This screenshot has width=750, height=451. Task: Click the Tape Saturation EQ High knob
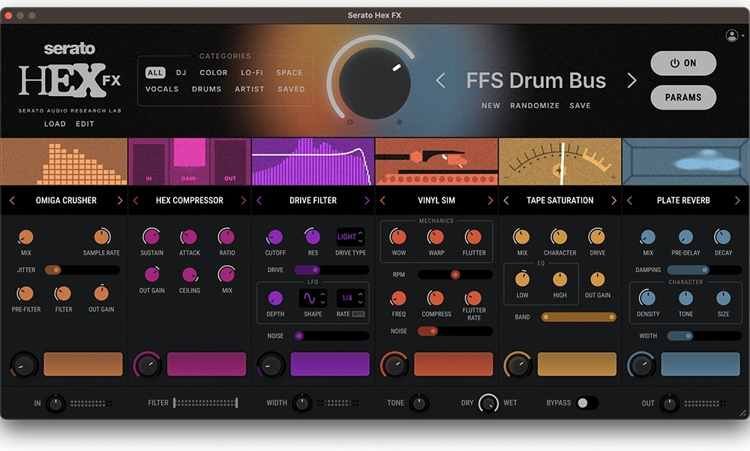pos(559,279)
